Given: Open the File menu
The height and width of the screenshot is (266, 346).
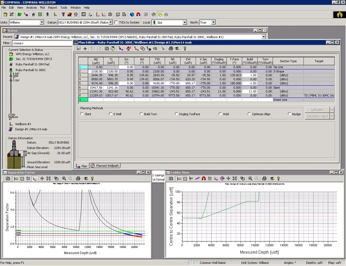Looking at the screenshot, I should point(4,8).
